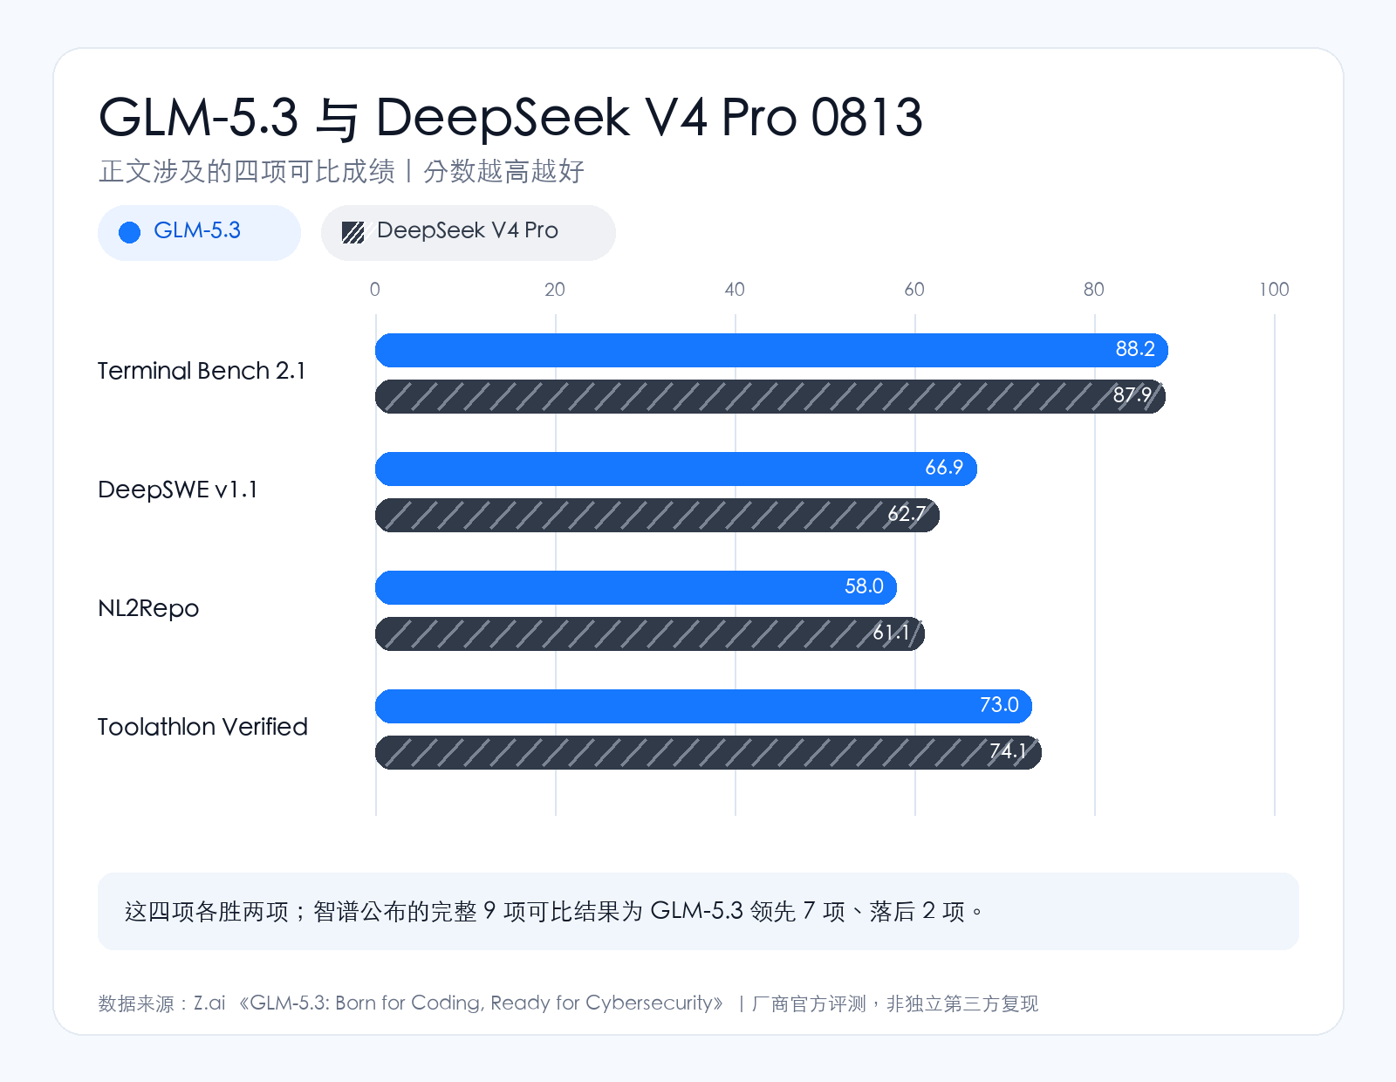Click the hatched DeepSeek legend swatch

pos(353,232)
